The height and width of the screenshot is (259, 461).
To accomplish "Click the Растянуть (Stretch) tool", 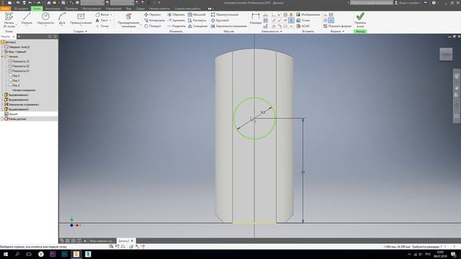I will pyautogui.click(x=197, y=20).
